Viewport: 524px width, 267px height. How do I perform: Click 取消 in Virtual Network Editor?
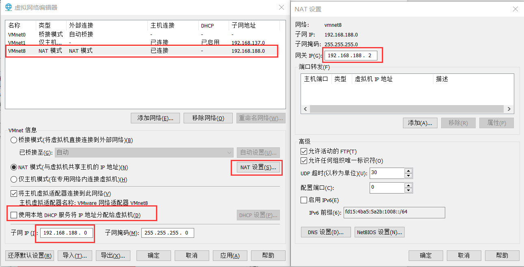pos(192,255)
